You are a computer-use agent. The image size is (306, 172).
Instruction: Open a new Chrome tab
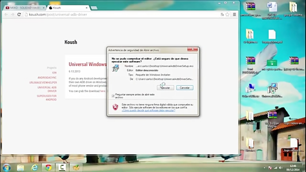[94, 8]
